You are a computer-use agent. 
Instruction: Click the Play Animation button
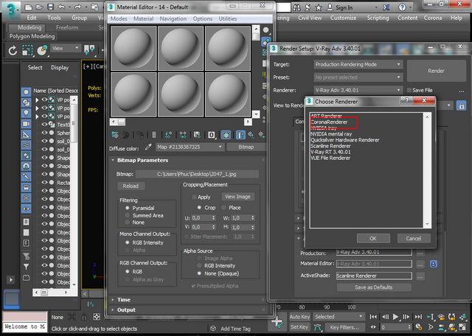coord(395,317)
